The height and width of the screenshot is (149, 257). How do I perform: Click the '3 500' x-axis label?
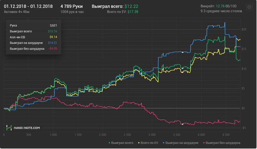coord(177,135)
